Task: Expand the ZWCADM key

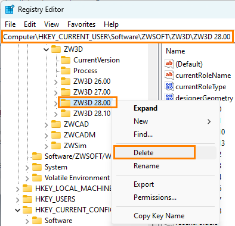Action: tap(47, 135)
